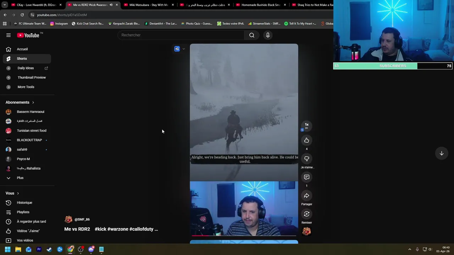This screenshot has height=255, width=454.
Task: Open the BLACKOUTTRAP channel
Action: 27,140
